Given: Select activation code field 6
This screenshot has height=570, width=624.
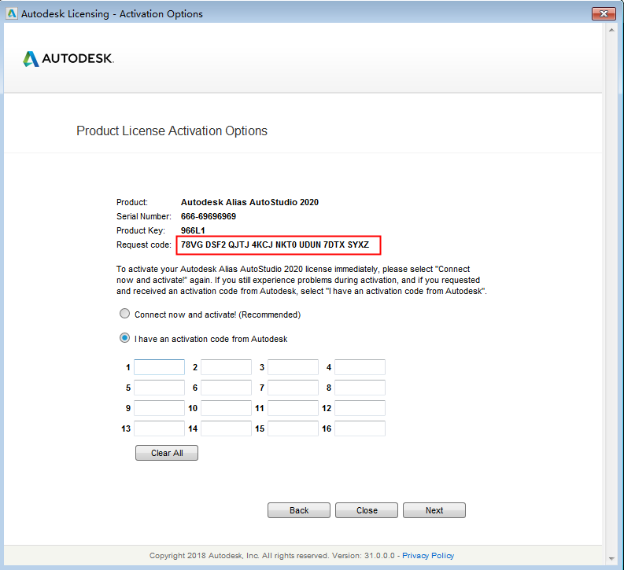Looking at the screenshot, I should [x=226, y=388].
